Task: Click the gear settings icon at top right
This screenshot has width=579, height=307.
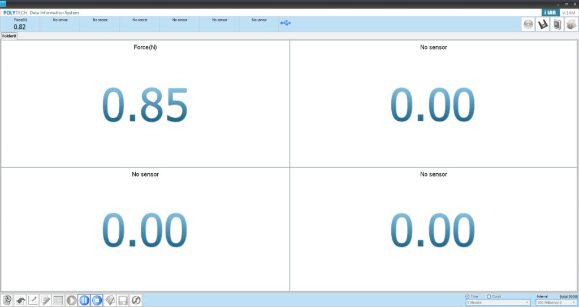Action: pyautogui.click(x=571, y=24)
